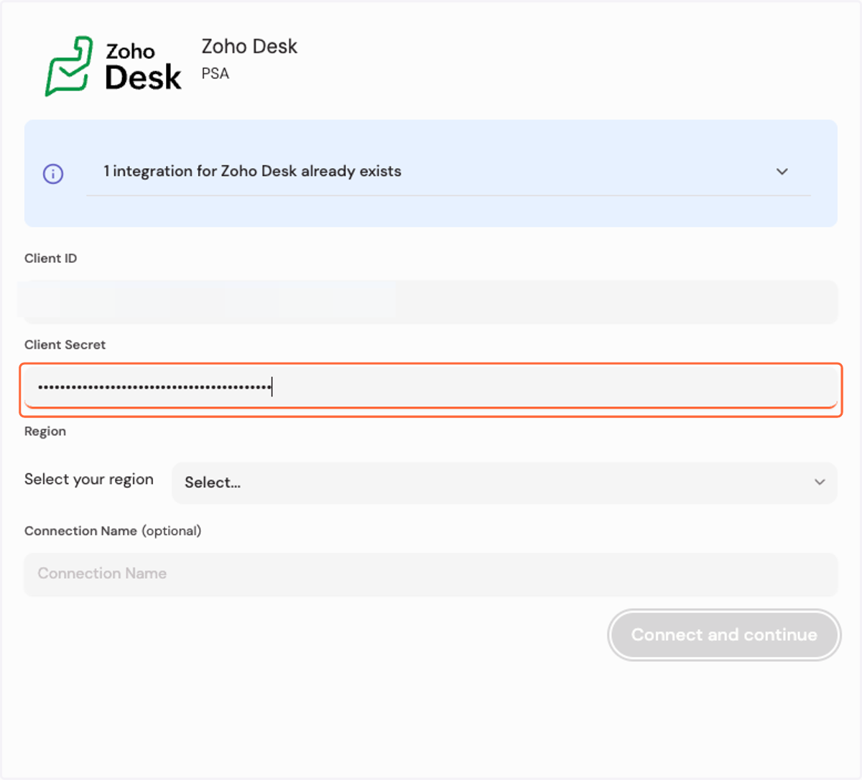
Task: Focus the Client Secret password field
Action: click(431, 389)
